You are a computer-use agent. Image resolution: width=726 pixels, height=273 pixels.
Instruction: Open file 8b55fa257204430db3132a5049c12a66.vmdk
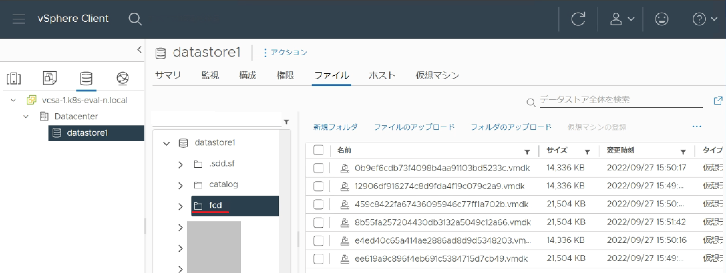coord(443,222)
